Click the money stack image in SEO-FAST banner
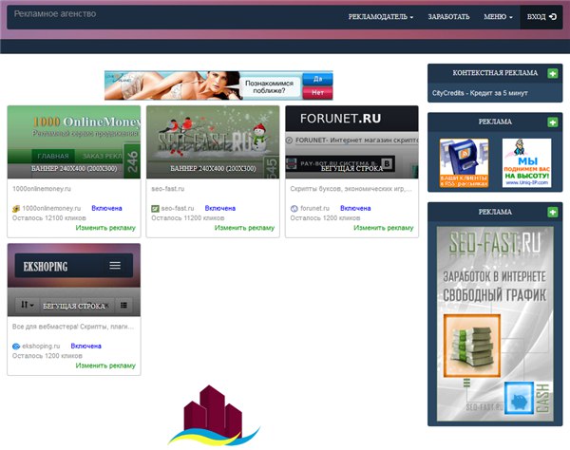The height and width of the screenshot is (450, 570). click(472, 347)
